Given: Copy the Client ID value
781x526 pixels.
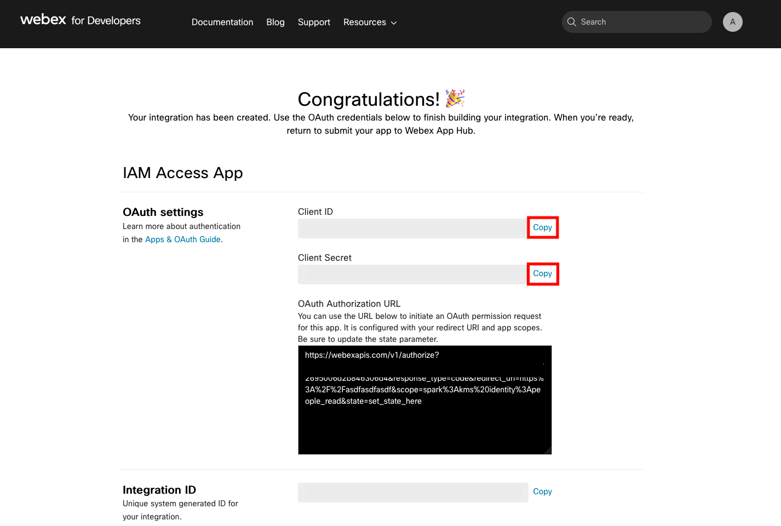Looking at the screenshot, I should click(543, 227).
